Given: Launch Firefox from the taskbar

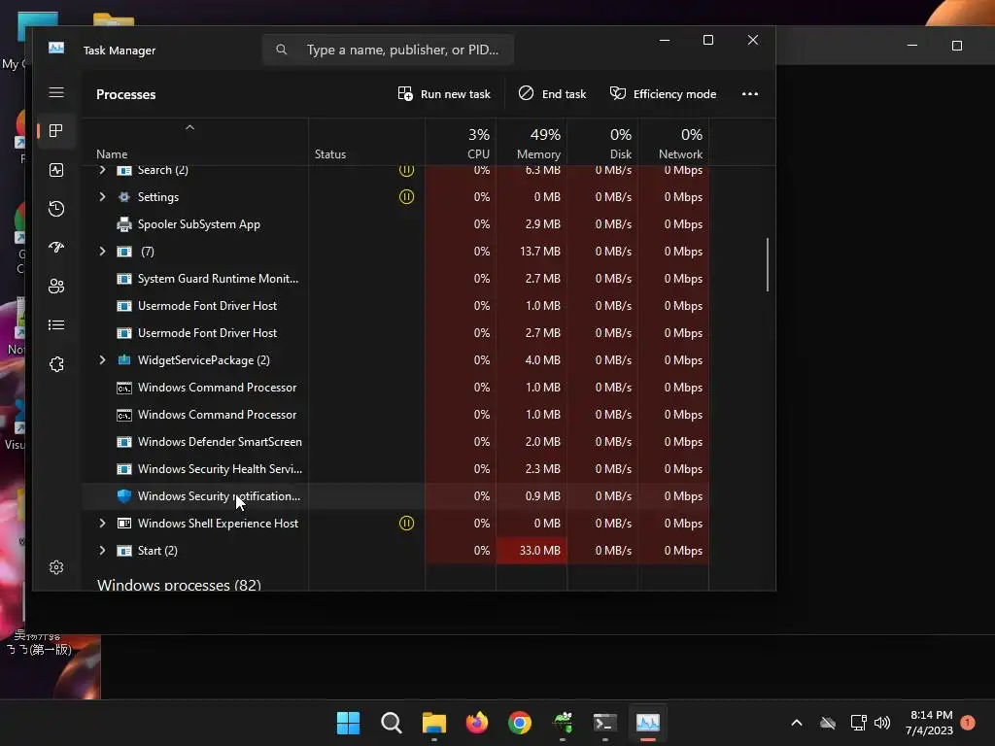Looking at the screenshot, I should pos(476,723).
